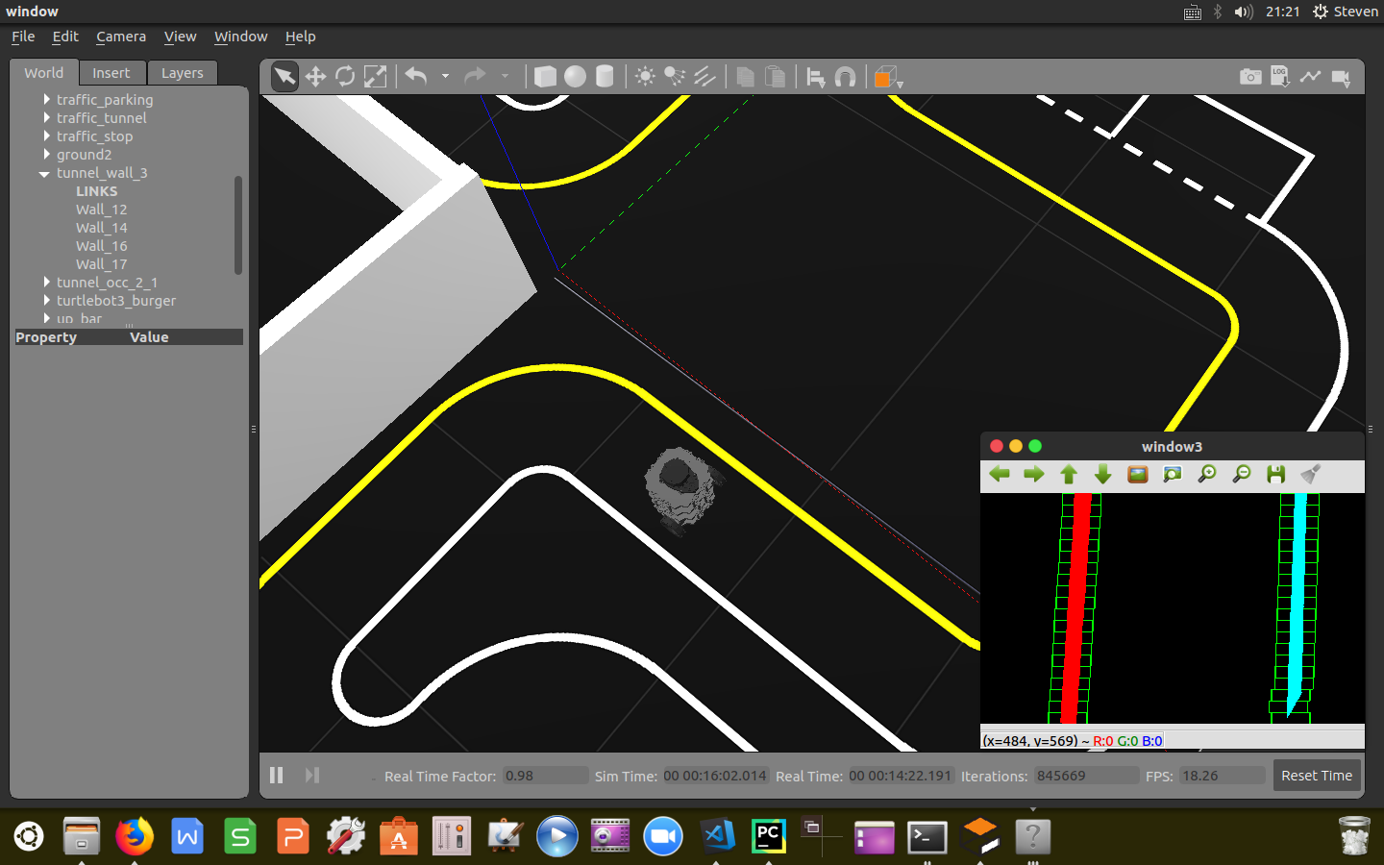Expand the turtlebot3_burger tree node
The height and width of the screenshot is (865, 1384).
[46, 300]
